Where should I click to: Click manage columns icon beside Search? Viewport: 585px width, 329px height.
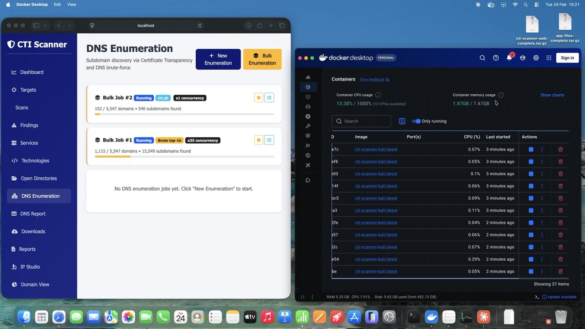tap(402, 121)
